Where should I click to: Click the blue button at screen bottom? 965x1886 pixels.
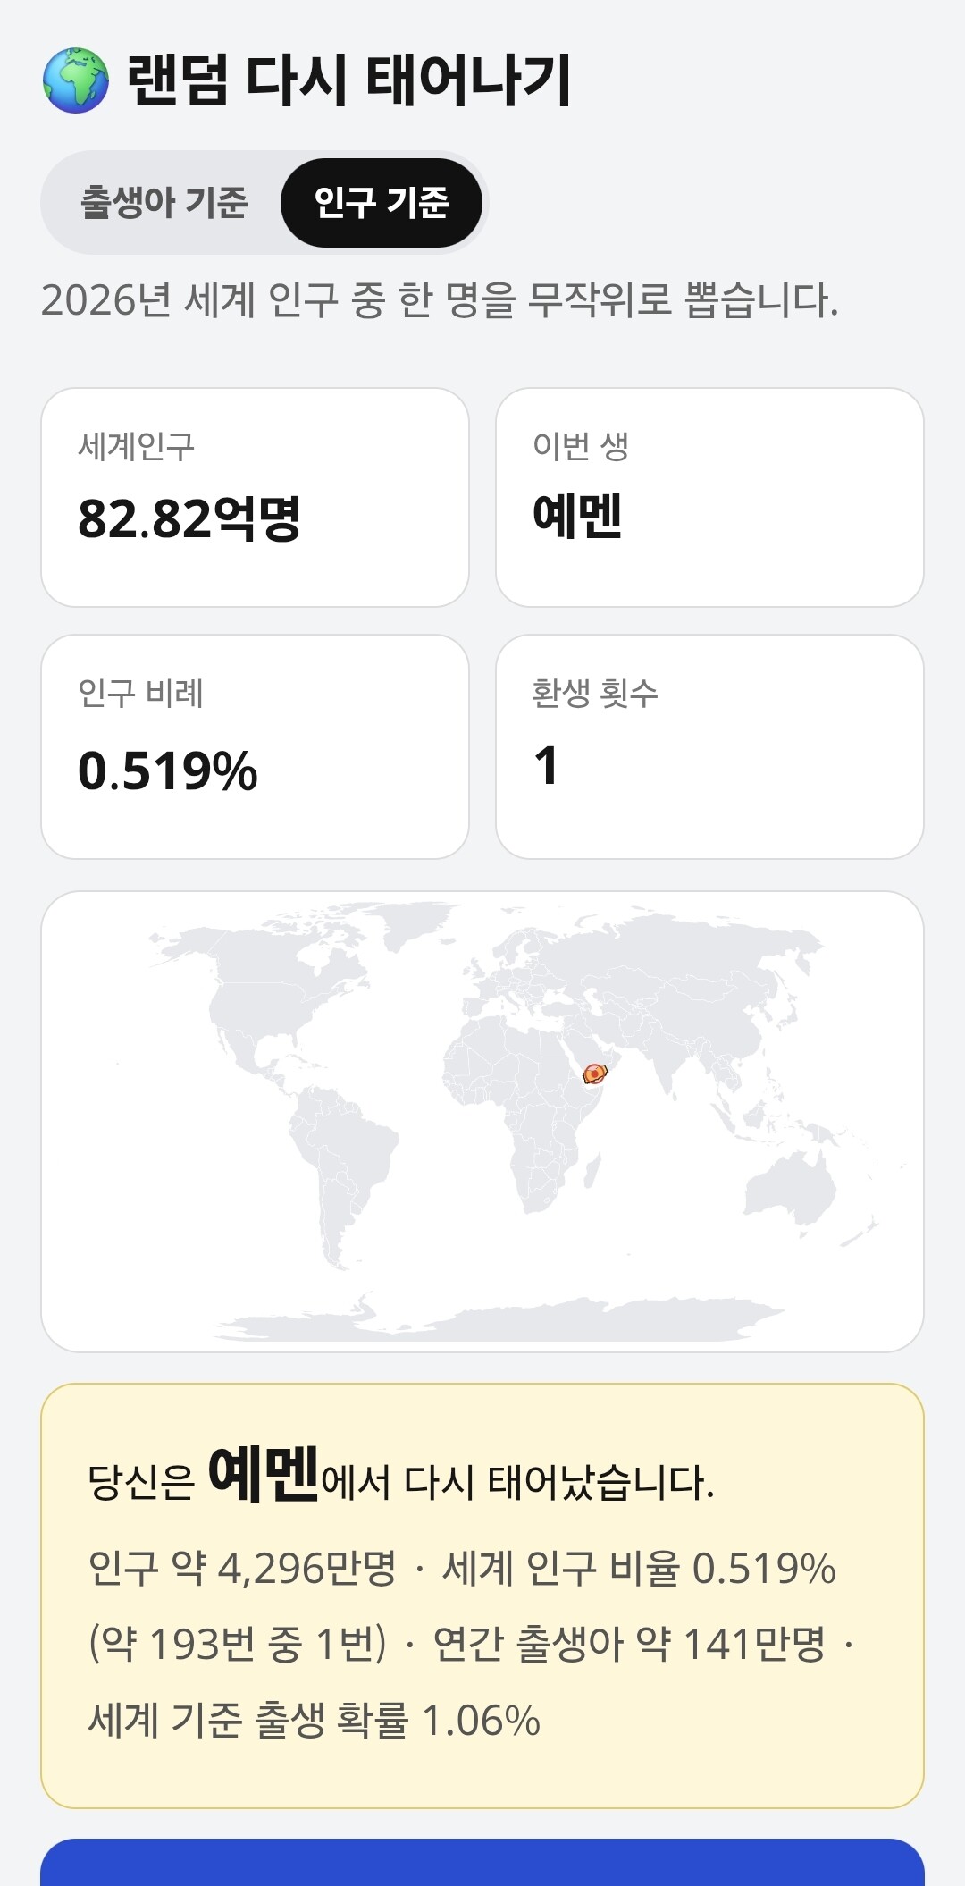(482, 1862)
